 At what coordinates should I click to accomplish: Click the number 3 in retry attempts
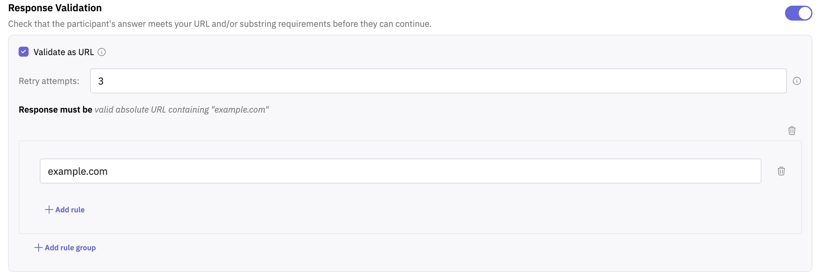click(x=101, y=81)
